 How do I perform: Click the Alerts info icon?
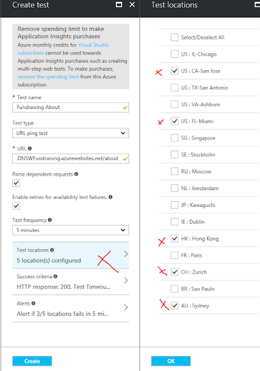tap(34, 303)
